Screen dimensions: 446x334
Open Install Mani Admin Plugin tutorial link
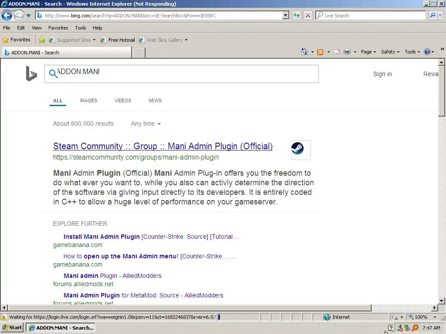(x=151, y=237)
